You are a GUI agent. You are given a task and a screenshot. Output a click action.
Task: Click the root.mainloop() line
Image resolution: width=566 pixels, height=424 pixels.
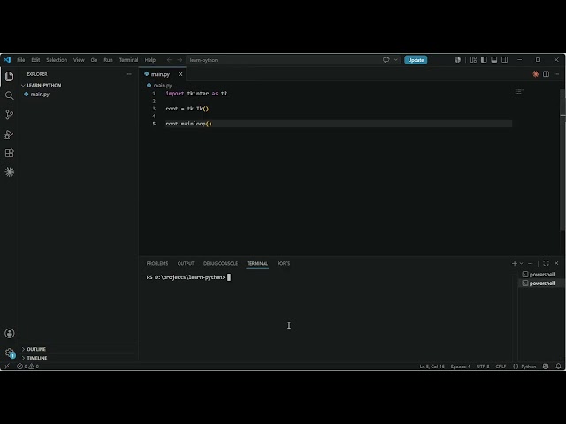point(188,124)
